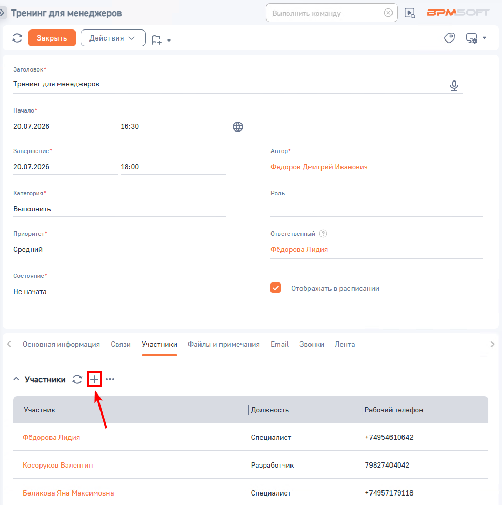Click Специалист in Фёдорова Лидия row
This screenshot has width=502, height=505.
coord(271,437)
